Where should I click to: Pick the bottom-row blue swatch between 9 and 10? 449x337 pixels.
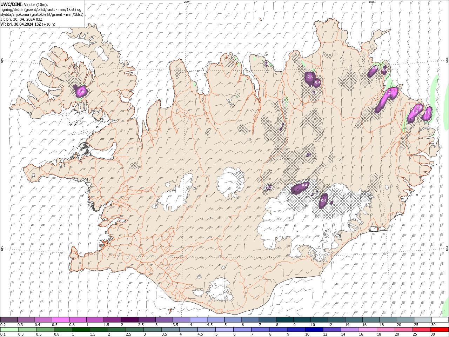[x=296, y=329]
